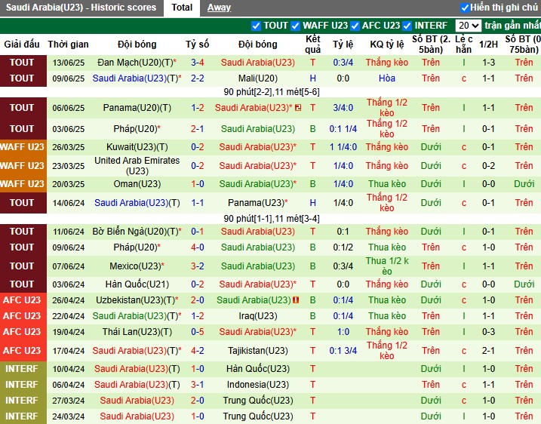
Task: Click Pháp(U20) team on 09/06/24
Action: [135, 247]
